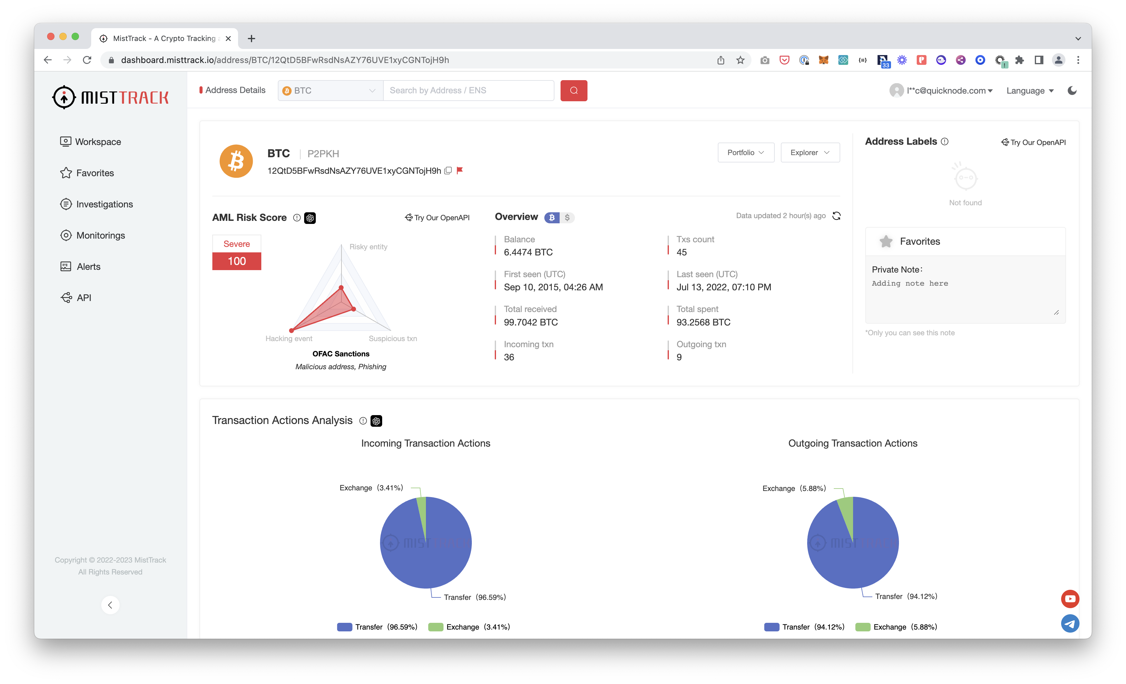Focus the Search by Address / ENS field
The image size is (1126, 684).
(468, 91)
